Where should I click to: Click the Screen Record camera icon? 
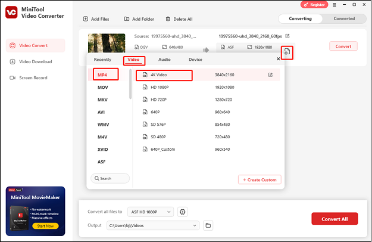click(12, 78)
